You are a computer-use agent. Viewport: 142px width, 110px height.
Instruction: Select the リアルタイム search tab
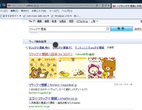(82, 21)
